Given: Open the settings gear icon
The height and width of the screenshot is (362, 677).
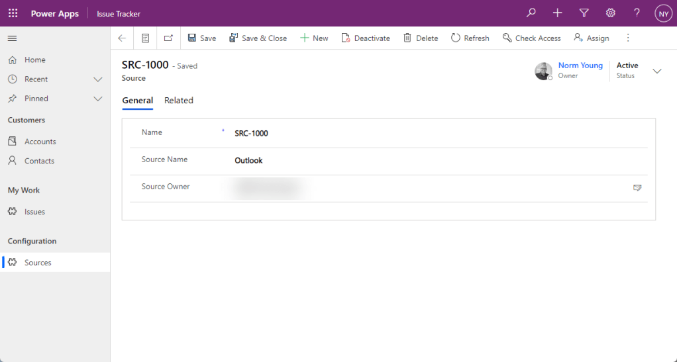Looking at the screenshot, I should [610, 13].
